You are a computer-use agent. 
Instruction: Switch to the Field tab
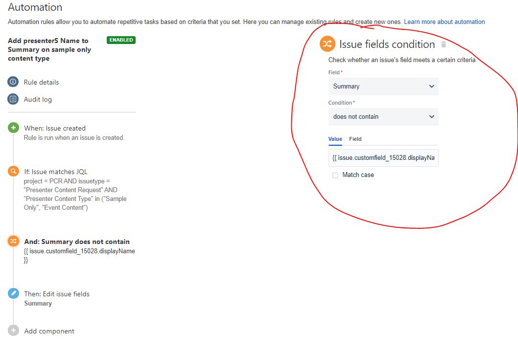(355, 139)
